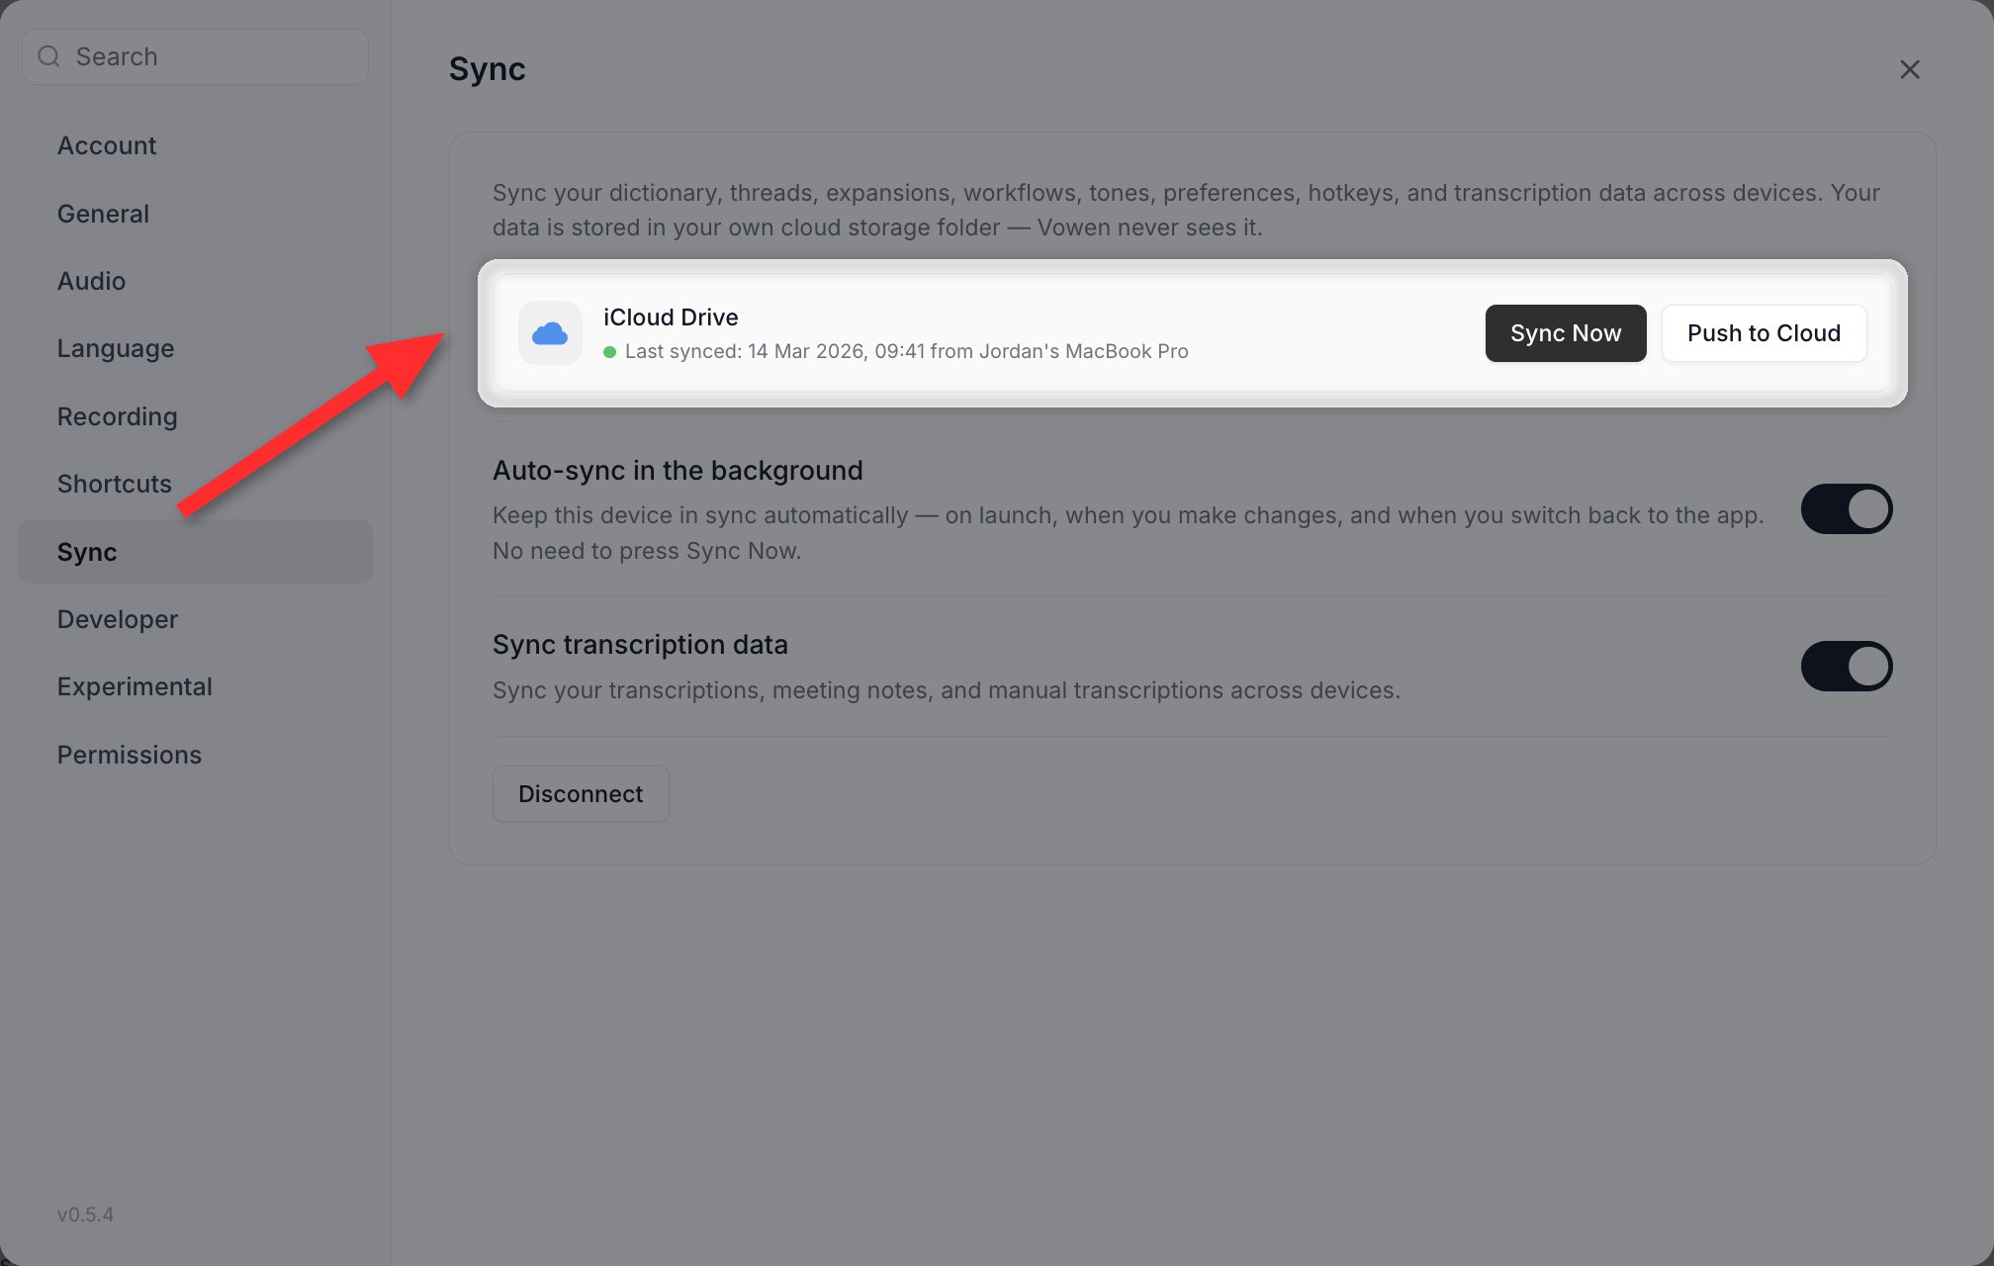
Task: Toggle Auto-sync in the background switch
Action: tap(1846, 508)
